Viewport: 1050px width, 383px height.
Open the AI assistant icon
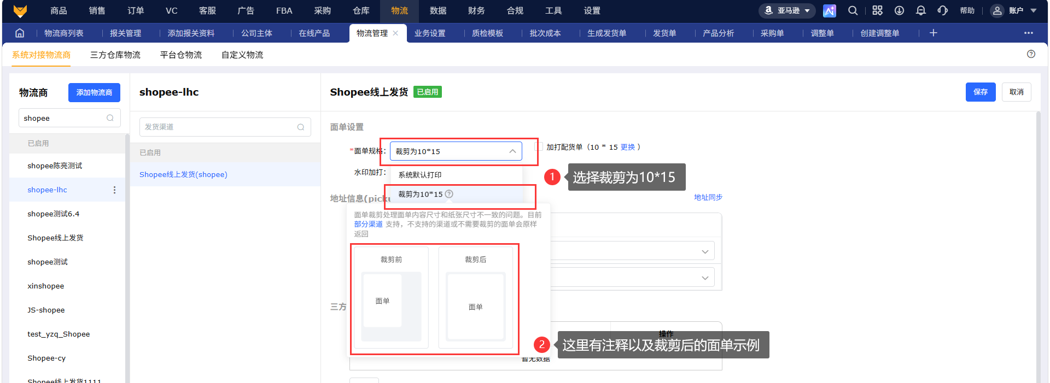[830, 10]
